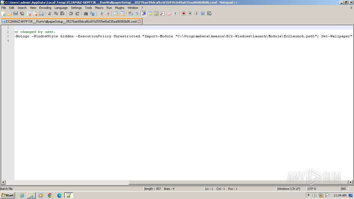The image size is (354, 199).
Task: Zoom in toolbar icon
Action: click(x=101, y=14)
